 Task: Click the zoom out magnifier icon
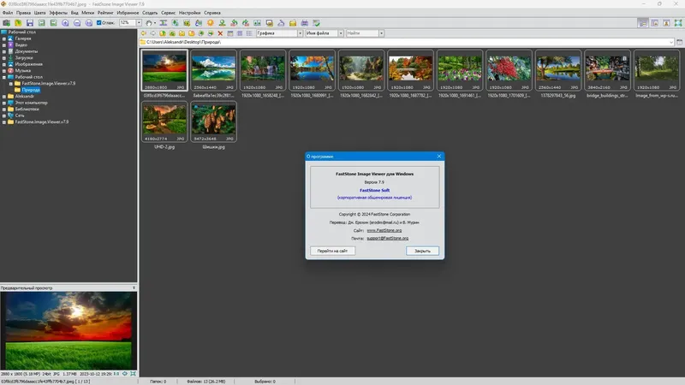point(75,22)
